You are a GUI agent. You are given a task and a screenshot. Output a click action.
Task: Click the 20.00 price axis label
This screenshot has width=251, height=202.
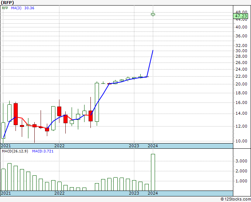click(241, 84)
